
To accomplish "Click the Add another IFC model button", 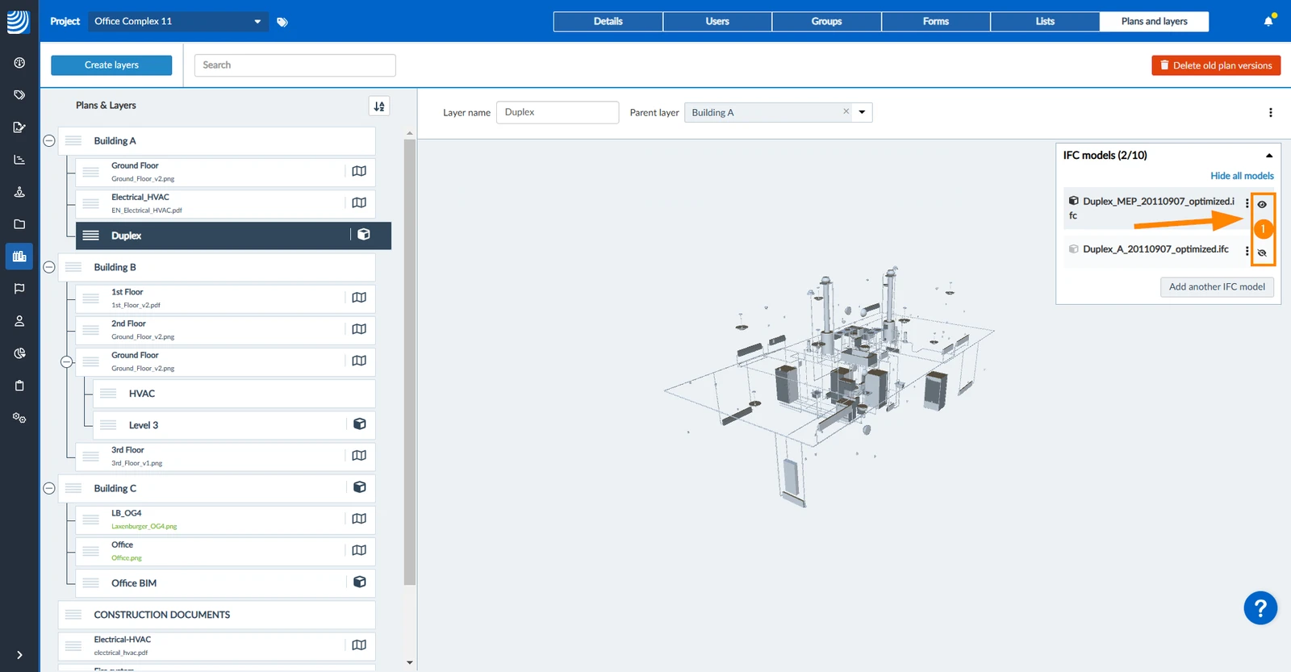I will click(x=1217, y=287).
